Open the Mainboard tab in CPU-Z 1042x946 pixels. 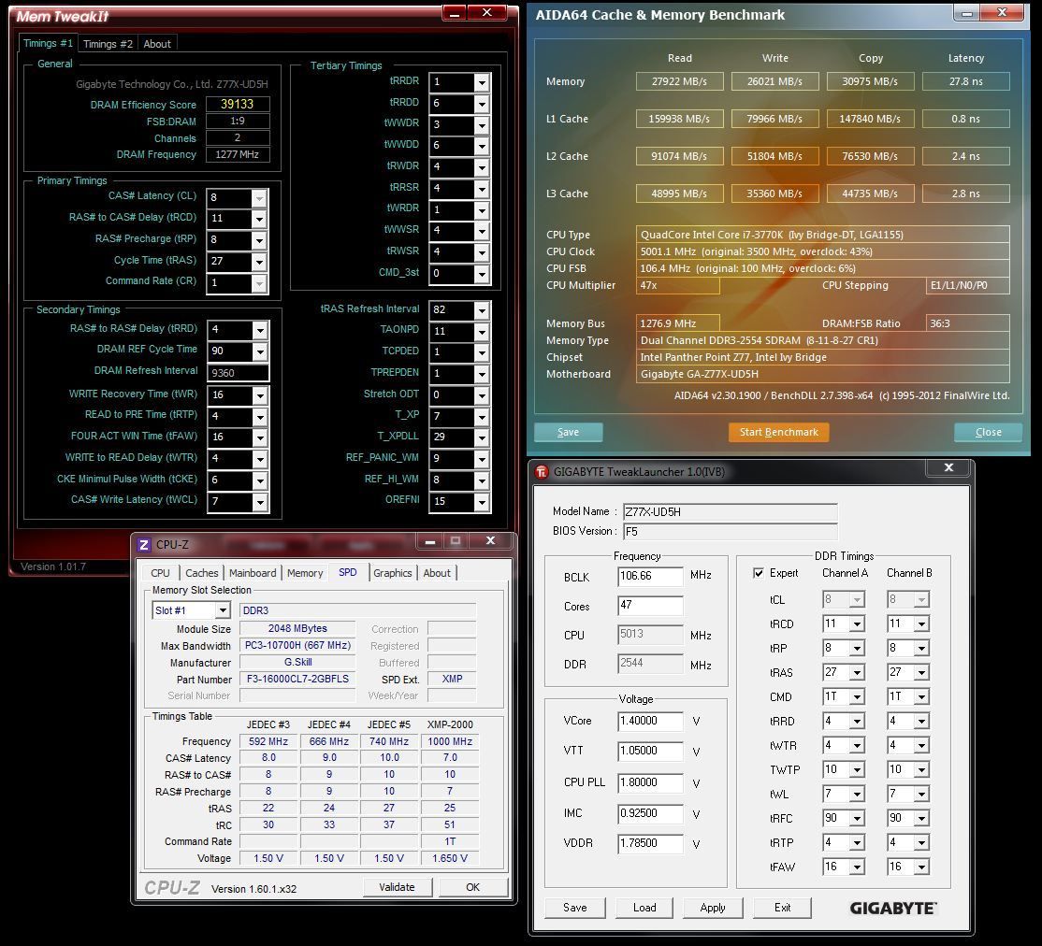tap(253, 573)
